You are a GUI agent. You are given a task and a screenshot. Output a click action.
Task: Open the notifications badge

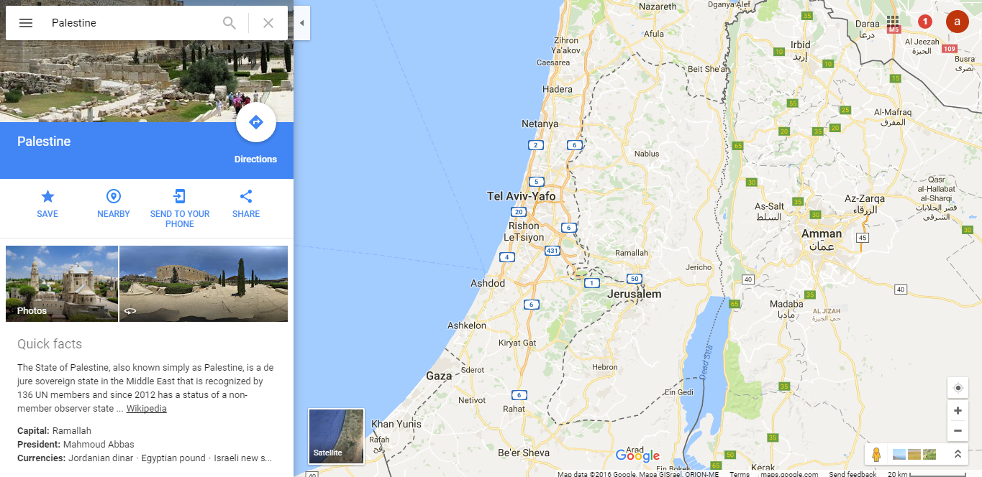(x=925, y=22)
